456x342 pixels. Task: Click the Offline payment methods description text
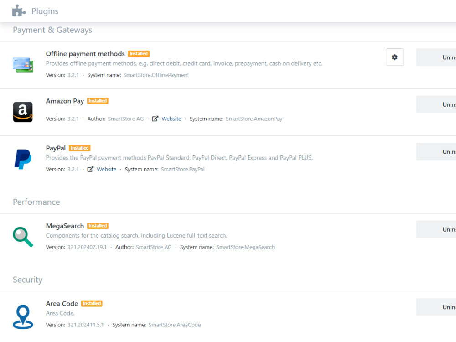(184, 63)
